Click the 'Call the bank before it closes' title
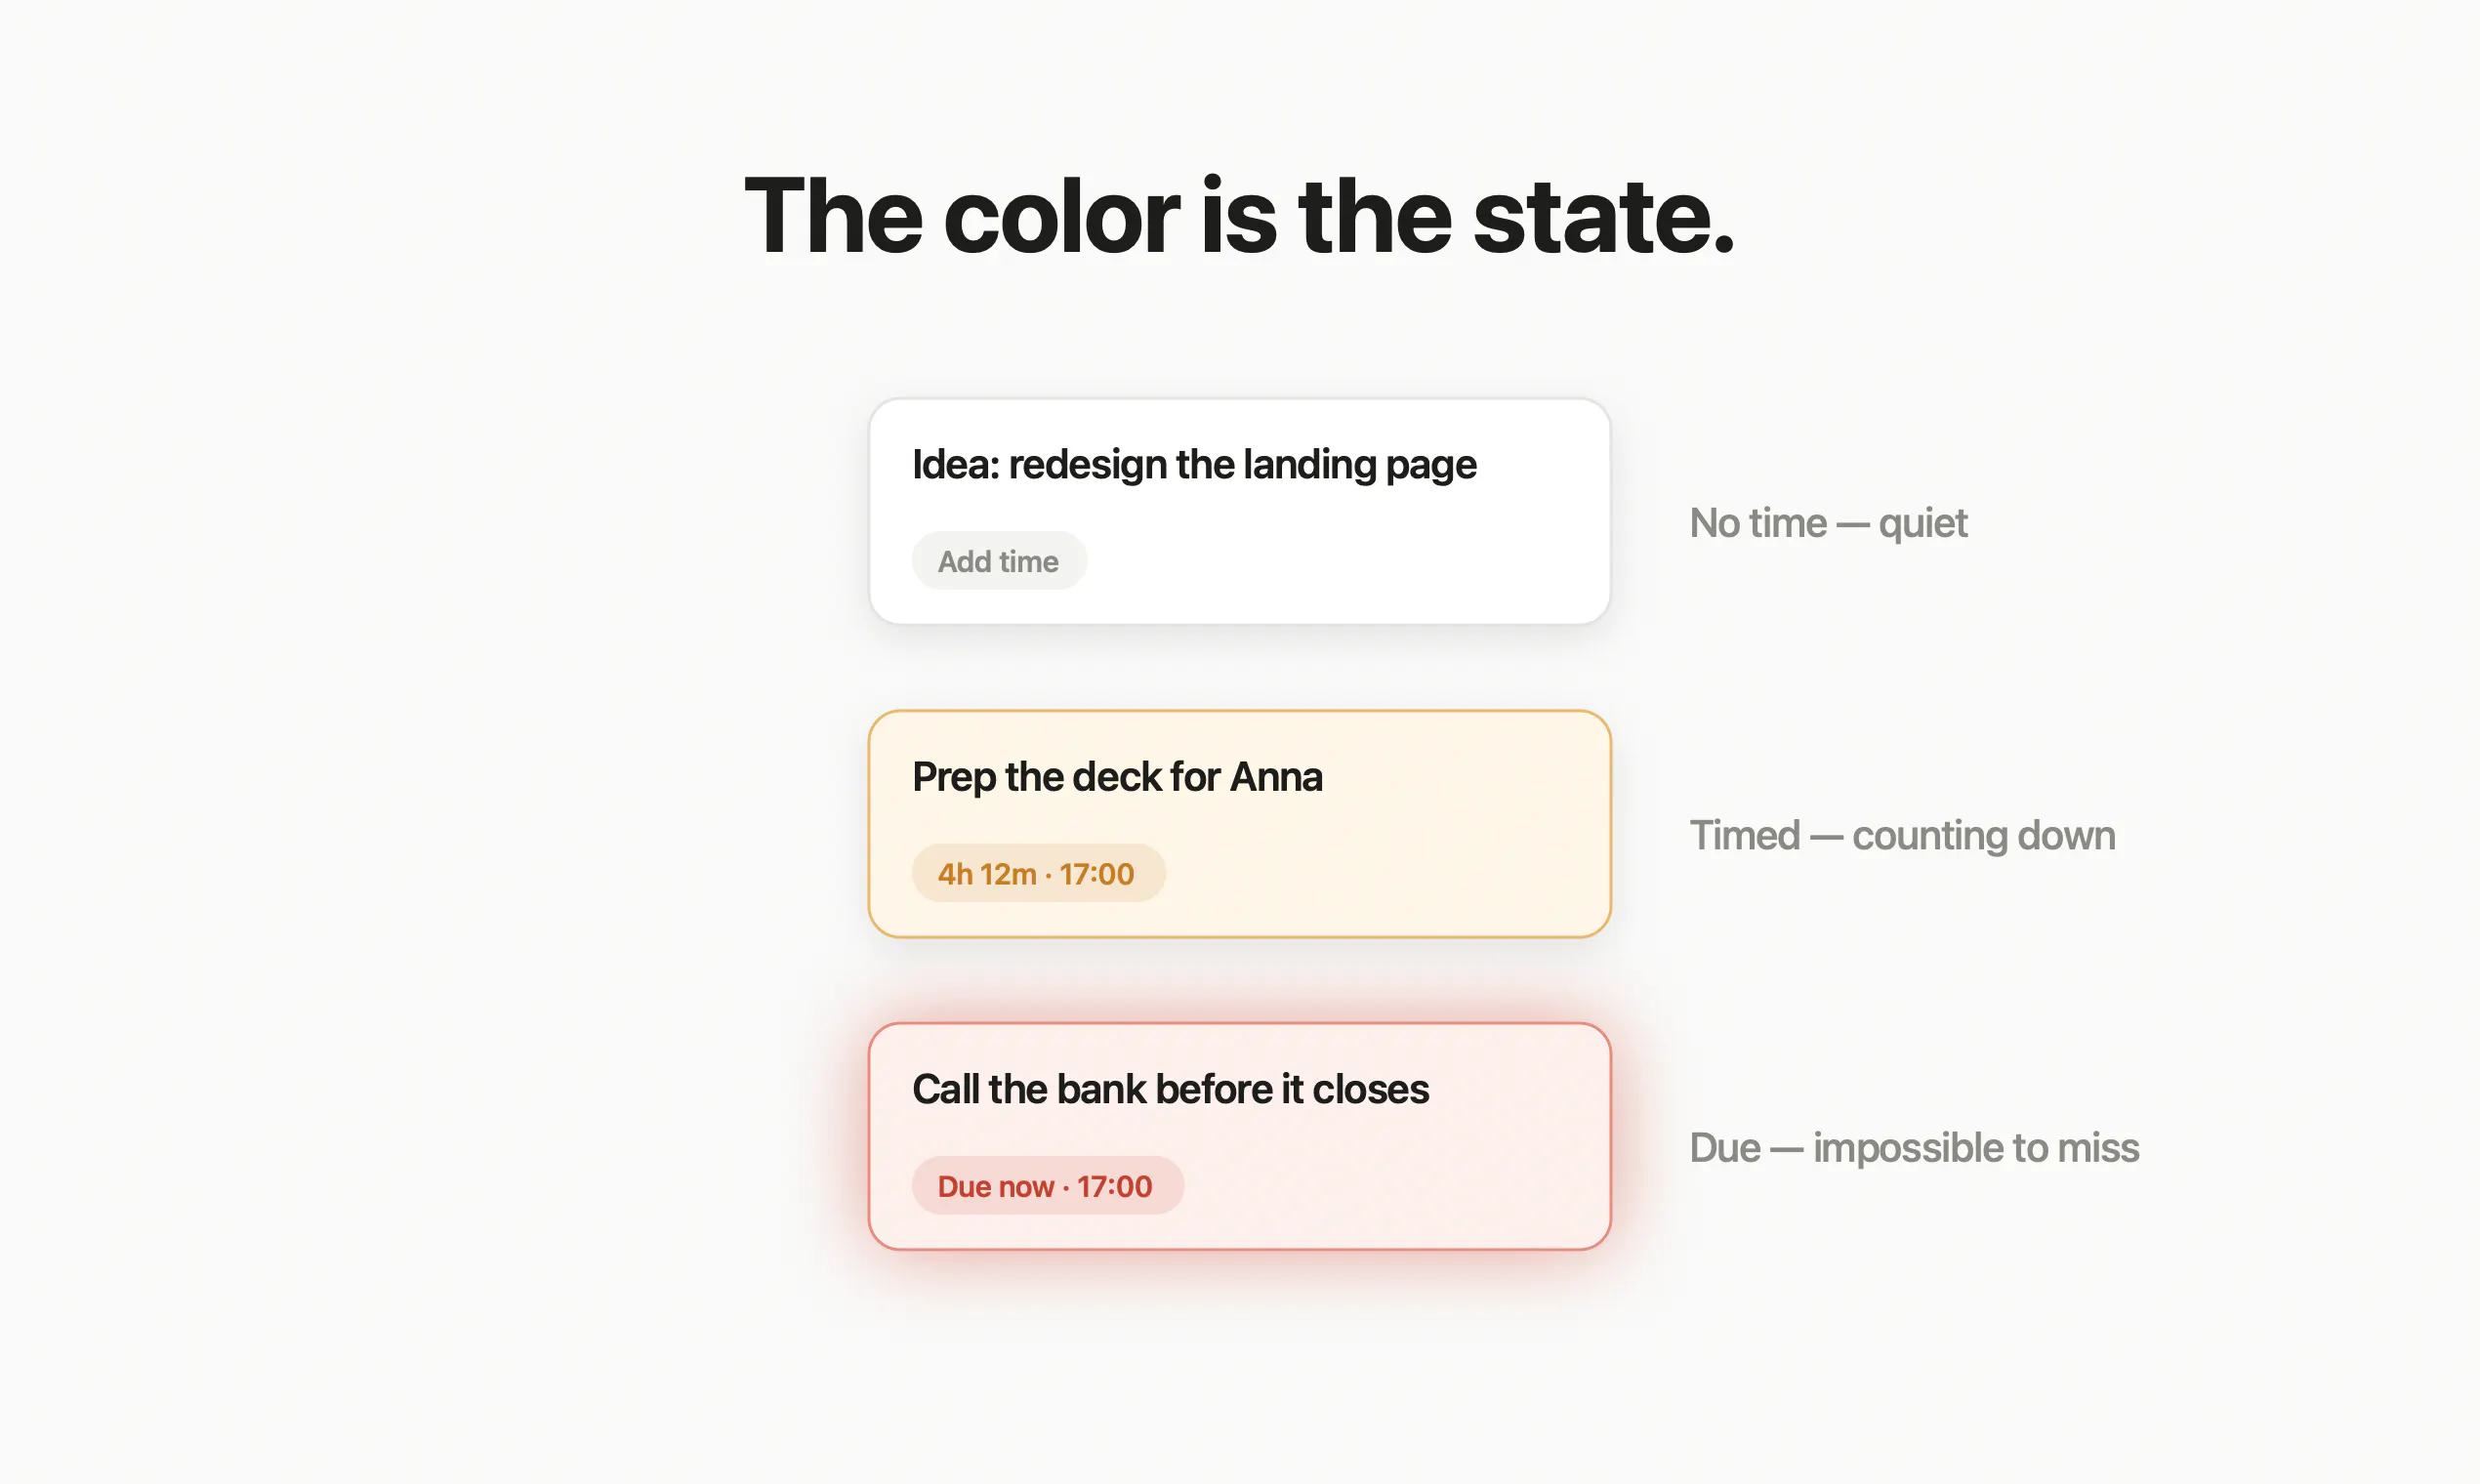 1170,1089
